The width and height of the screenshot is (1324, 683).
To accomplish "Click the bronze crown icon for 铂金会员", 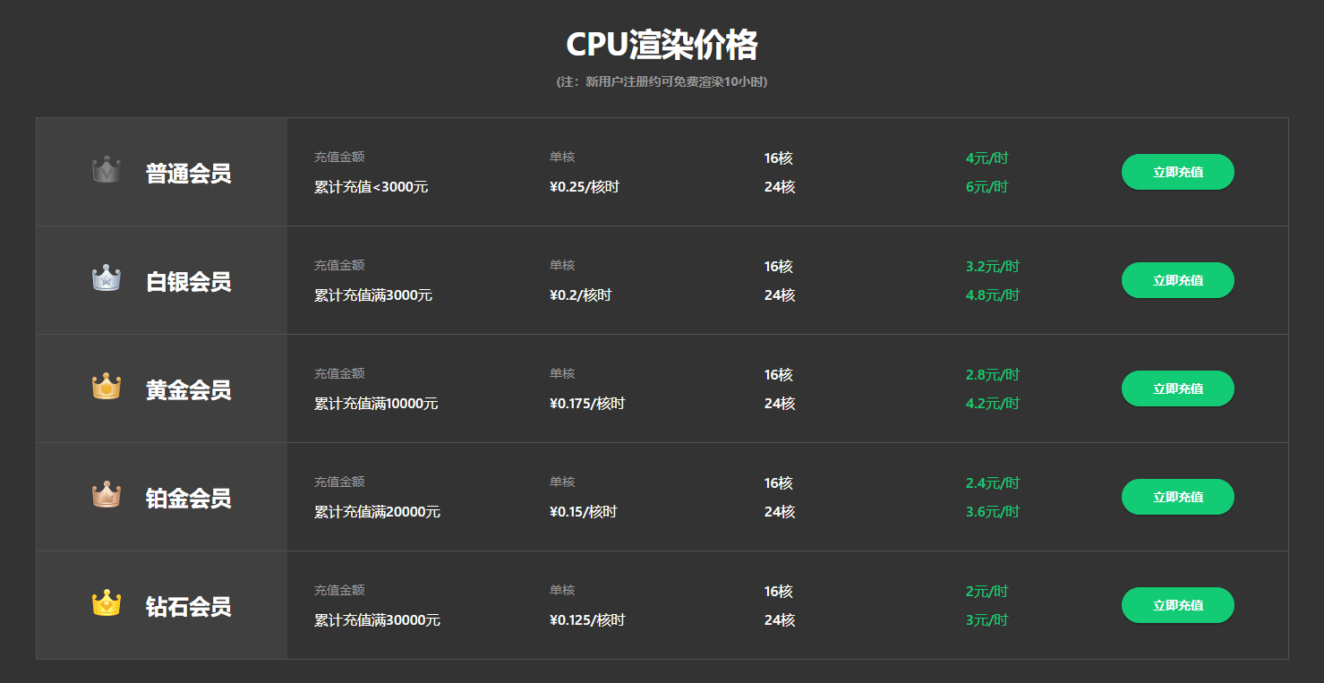I will (107, 495).
